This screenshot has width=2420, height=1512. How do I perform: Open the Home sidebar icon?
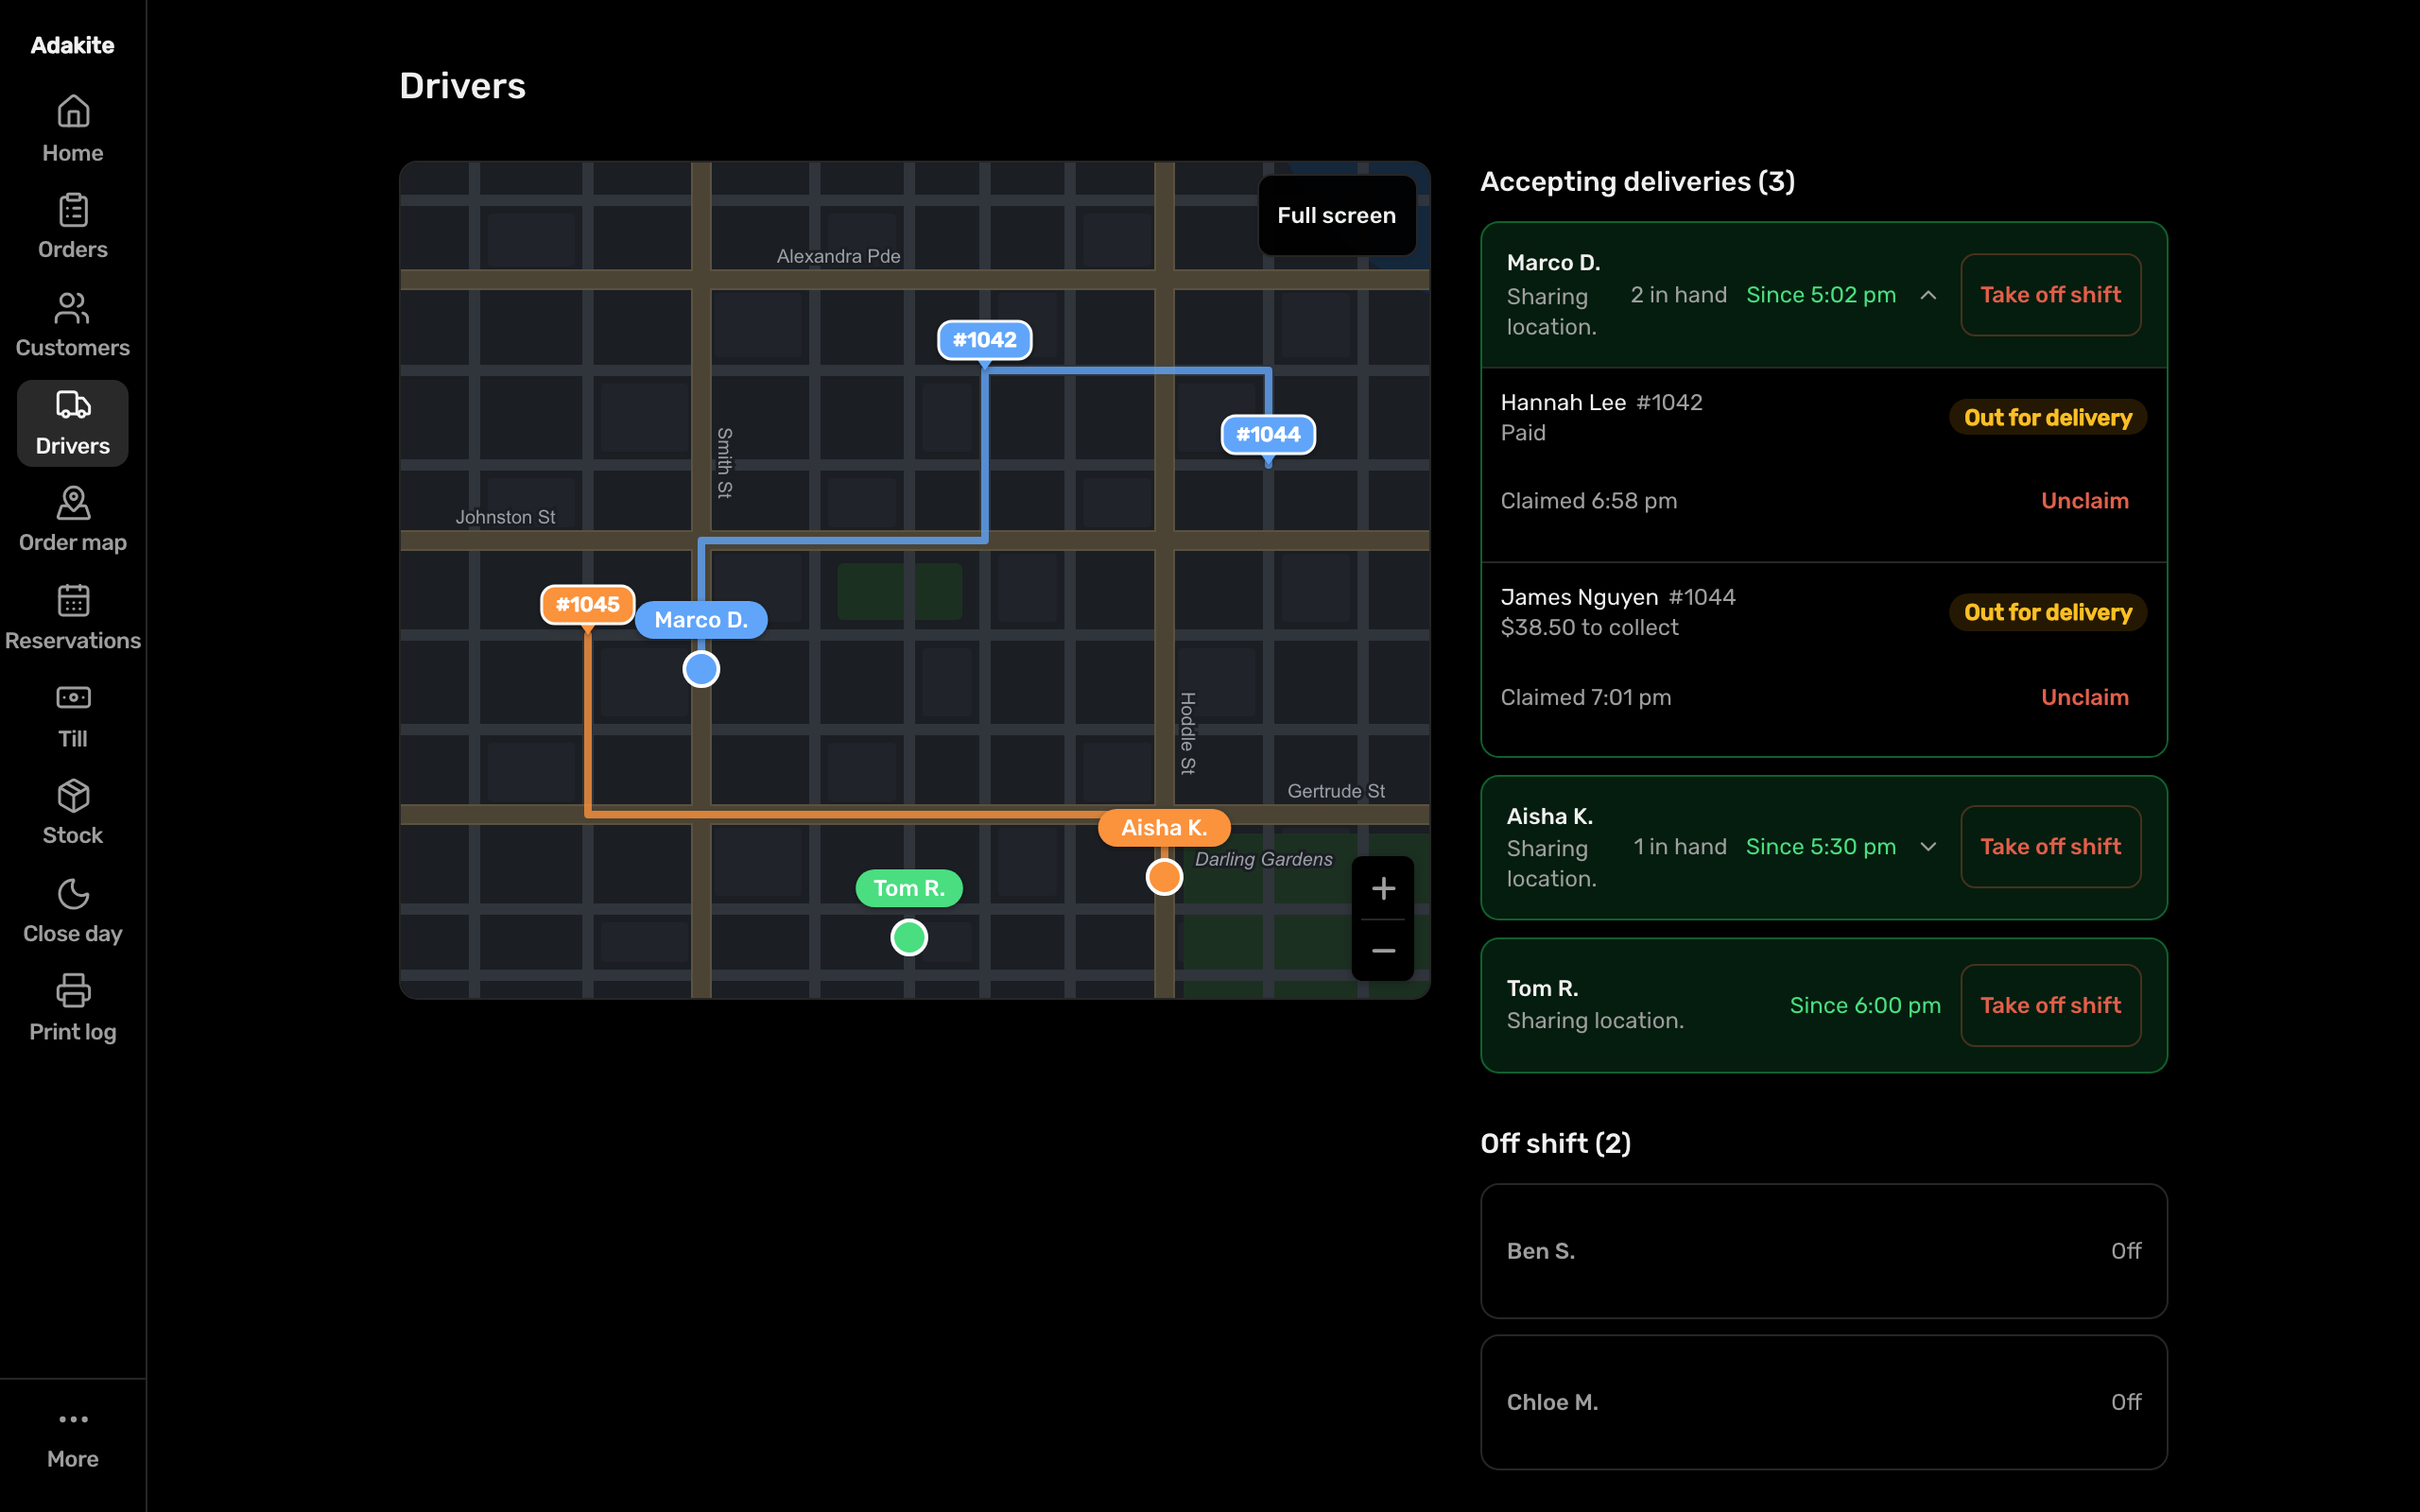point(73,111)
